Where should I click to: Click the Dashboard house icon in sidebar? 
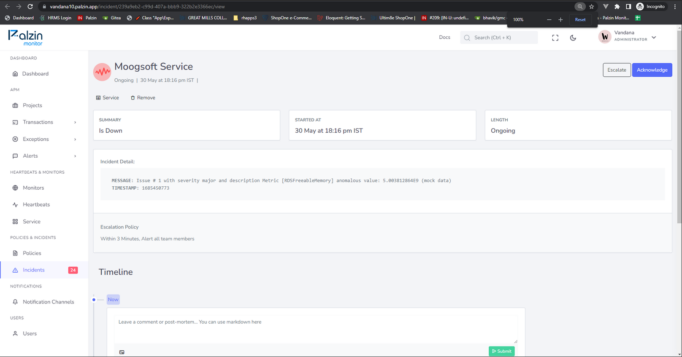15,74
